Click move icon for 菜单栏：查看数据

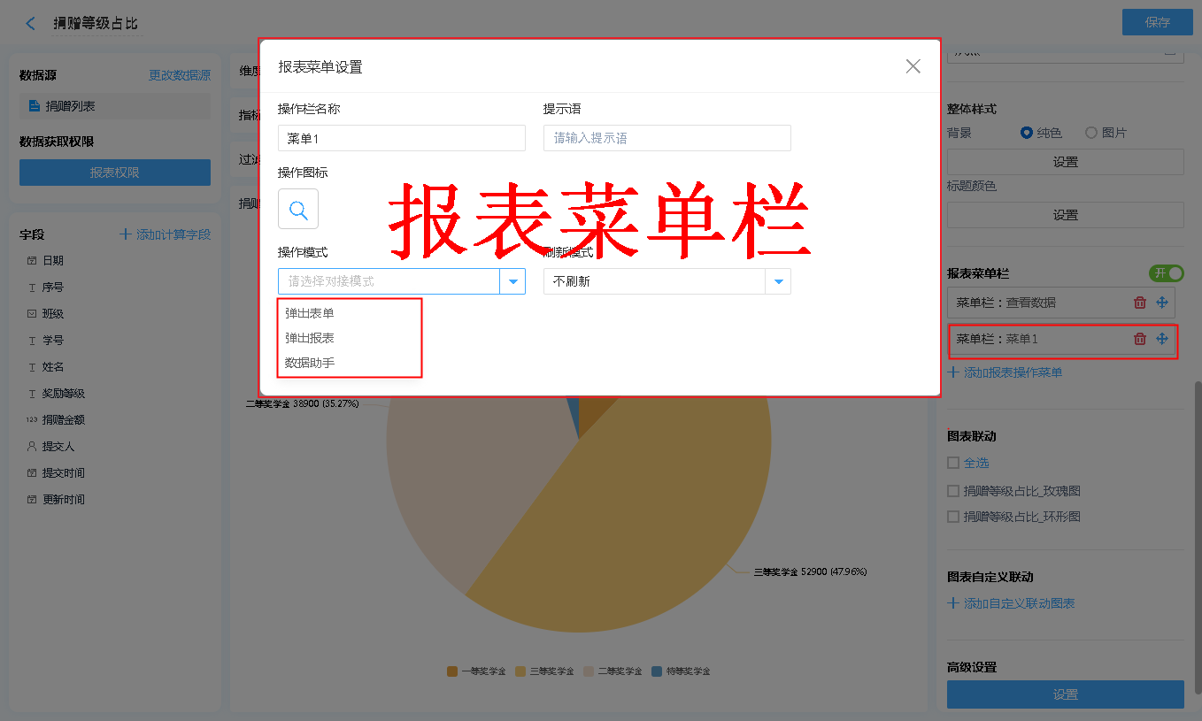pos(1162,303)
